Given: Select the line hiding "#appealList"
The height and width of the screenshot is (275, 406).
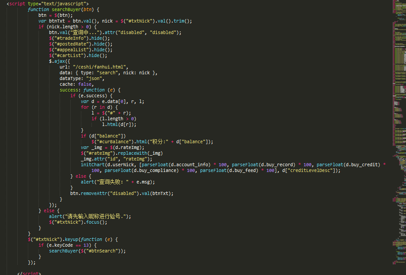Looking at the screenshot, I should tap(80, 50).
